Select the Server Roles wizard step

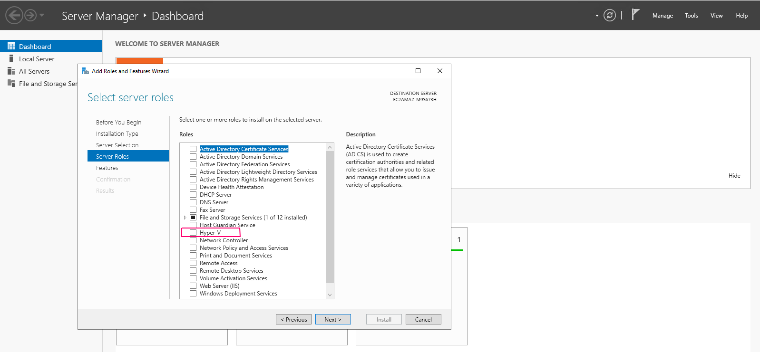point(128,156)
